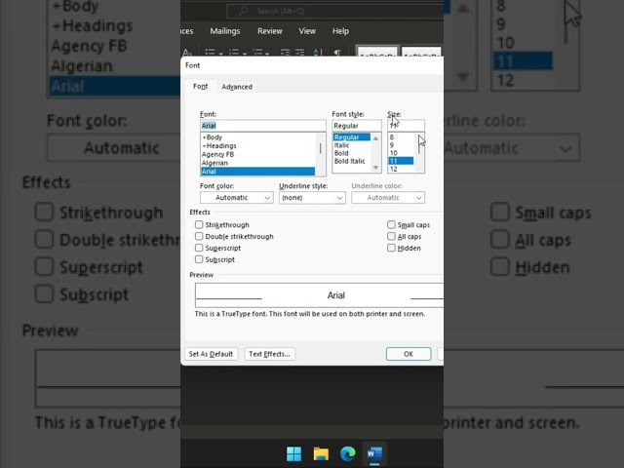Open the View ribbon tab
Screen dimensions: 624x468
coord(307,31)
